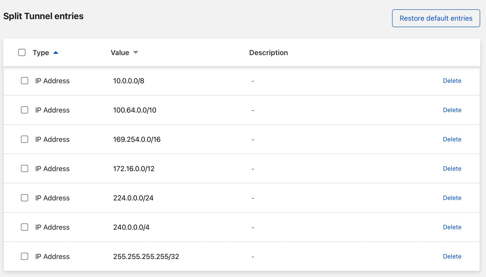Image resolution: width=486 pixels, height=277 pixels.
Task: Sort the table by the Type column
Action: point(41,53)
